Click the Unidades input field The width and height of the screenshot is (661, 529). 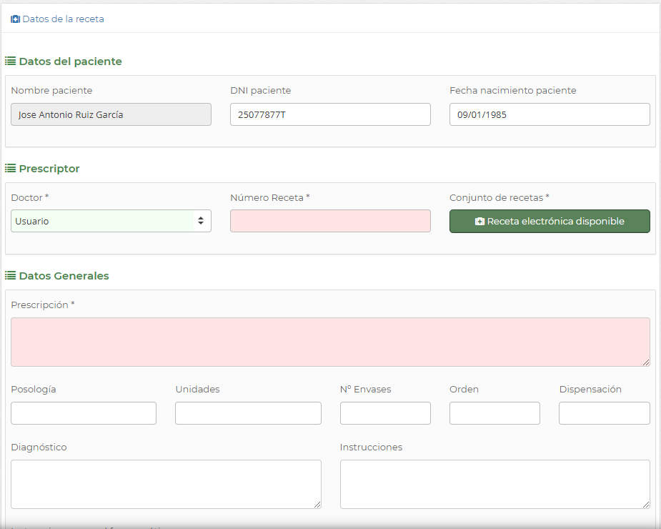click(x=248, y=413)
